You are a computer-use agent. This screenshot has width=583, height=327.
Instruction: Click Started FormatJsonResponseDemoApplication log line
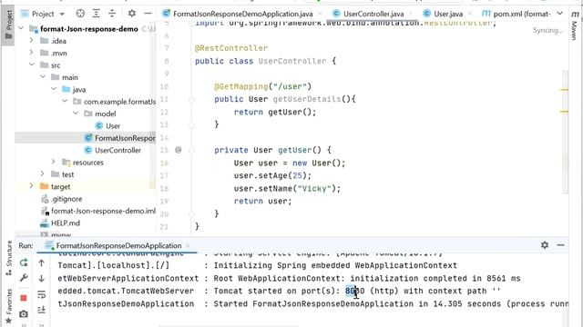point(313,304)
